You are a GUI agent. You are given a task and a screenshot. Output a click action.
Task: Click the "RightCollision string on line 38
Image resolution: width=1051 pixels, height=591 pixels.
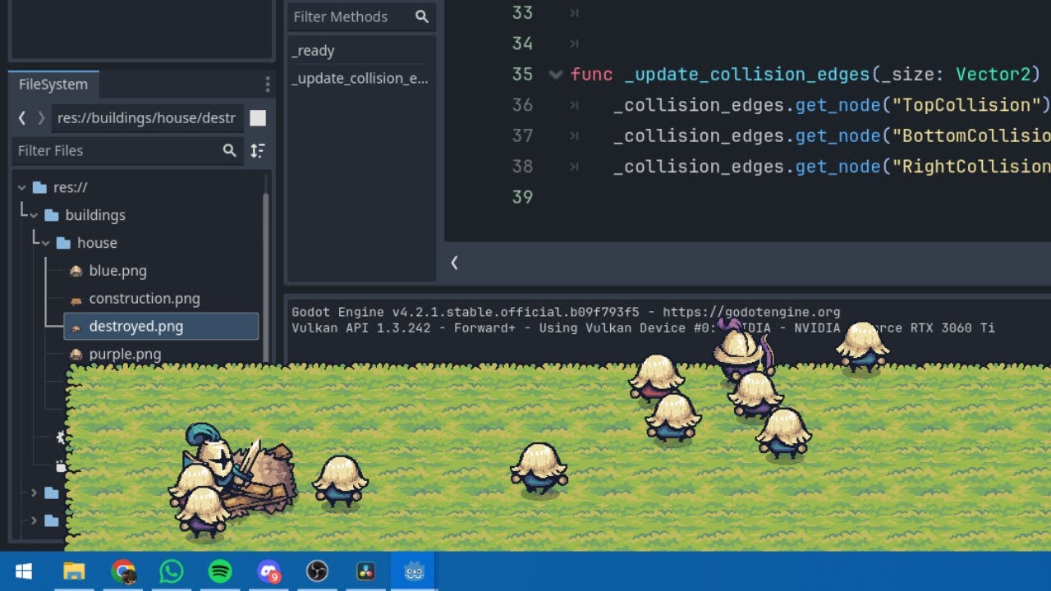click(971, 167)
